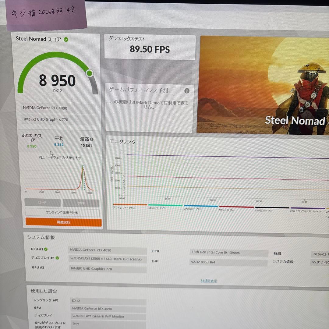The height and width of the screenshot is (329, 329).
Task: Click the 最高 score value 10 861
Action: pos(86,145)
